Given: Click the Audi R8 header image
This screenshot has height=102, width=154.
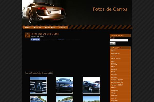Looking at the screenshot, I should [x=44, y=12].
